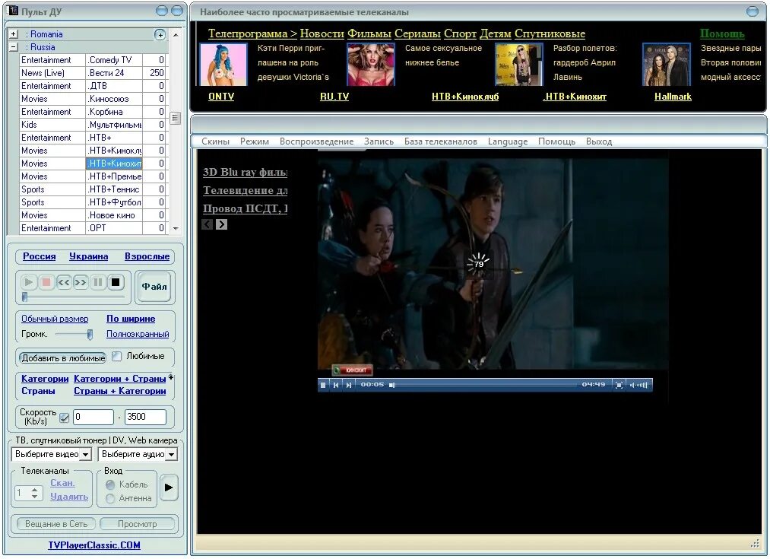Toggle the Скорость (Kb/s) checkbox

click(x=64, y=418)
